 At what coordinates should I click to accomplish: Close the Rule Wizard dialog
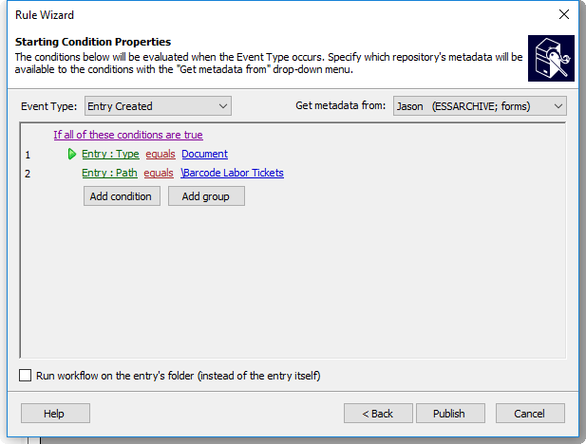pyautogui.click(x=563, y=14)
